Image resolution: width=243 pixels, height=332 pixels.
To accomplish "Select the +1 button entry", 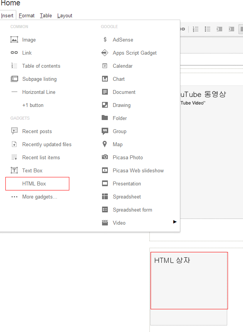I will (33, 105).
